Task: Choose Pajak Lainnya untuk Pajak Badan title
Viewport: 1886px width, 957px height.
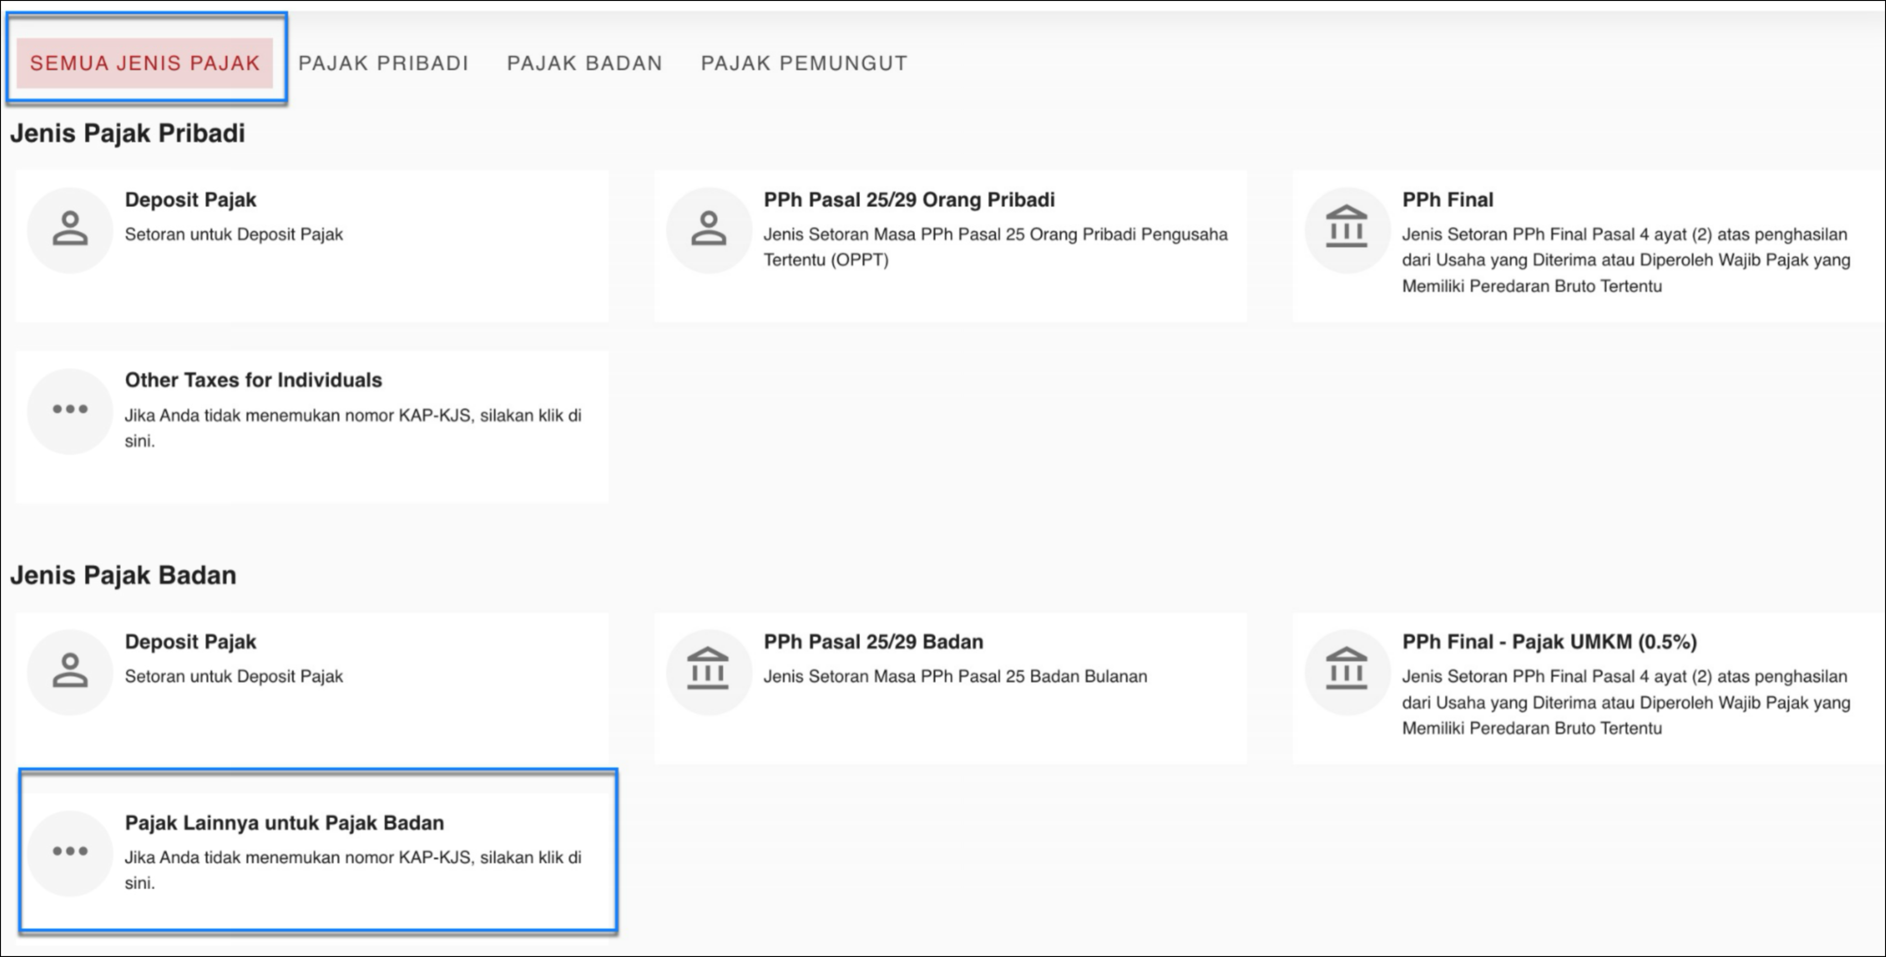Action: [x=284, y=822]
